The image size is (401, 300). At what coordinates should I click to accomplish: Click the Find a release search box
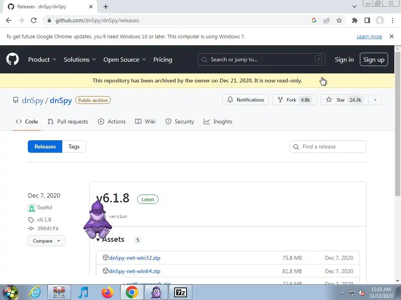(328, 146)
